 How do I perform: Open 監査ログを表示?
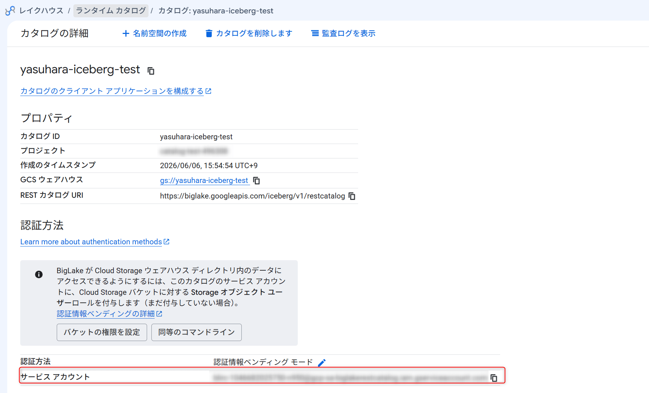click(343, 34)
